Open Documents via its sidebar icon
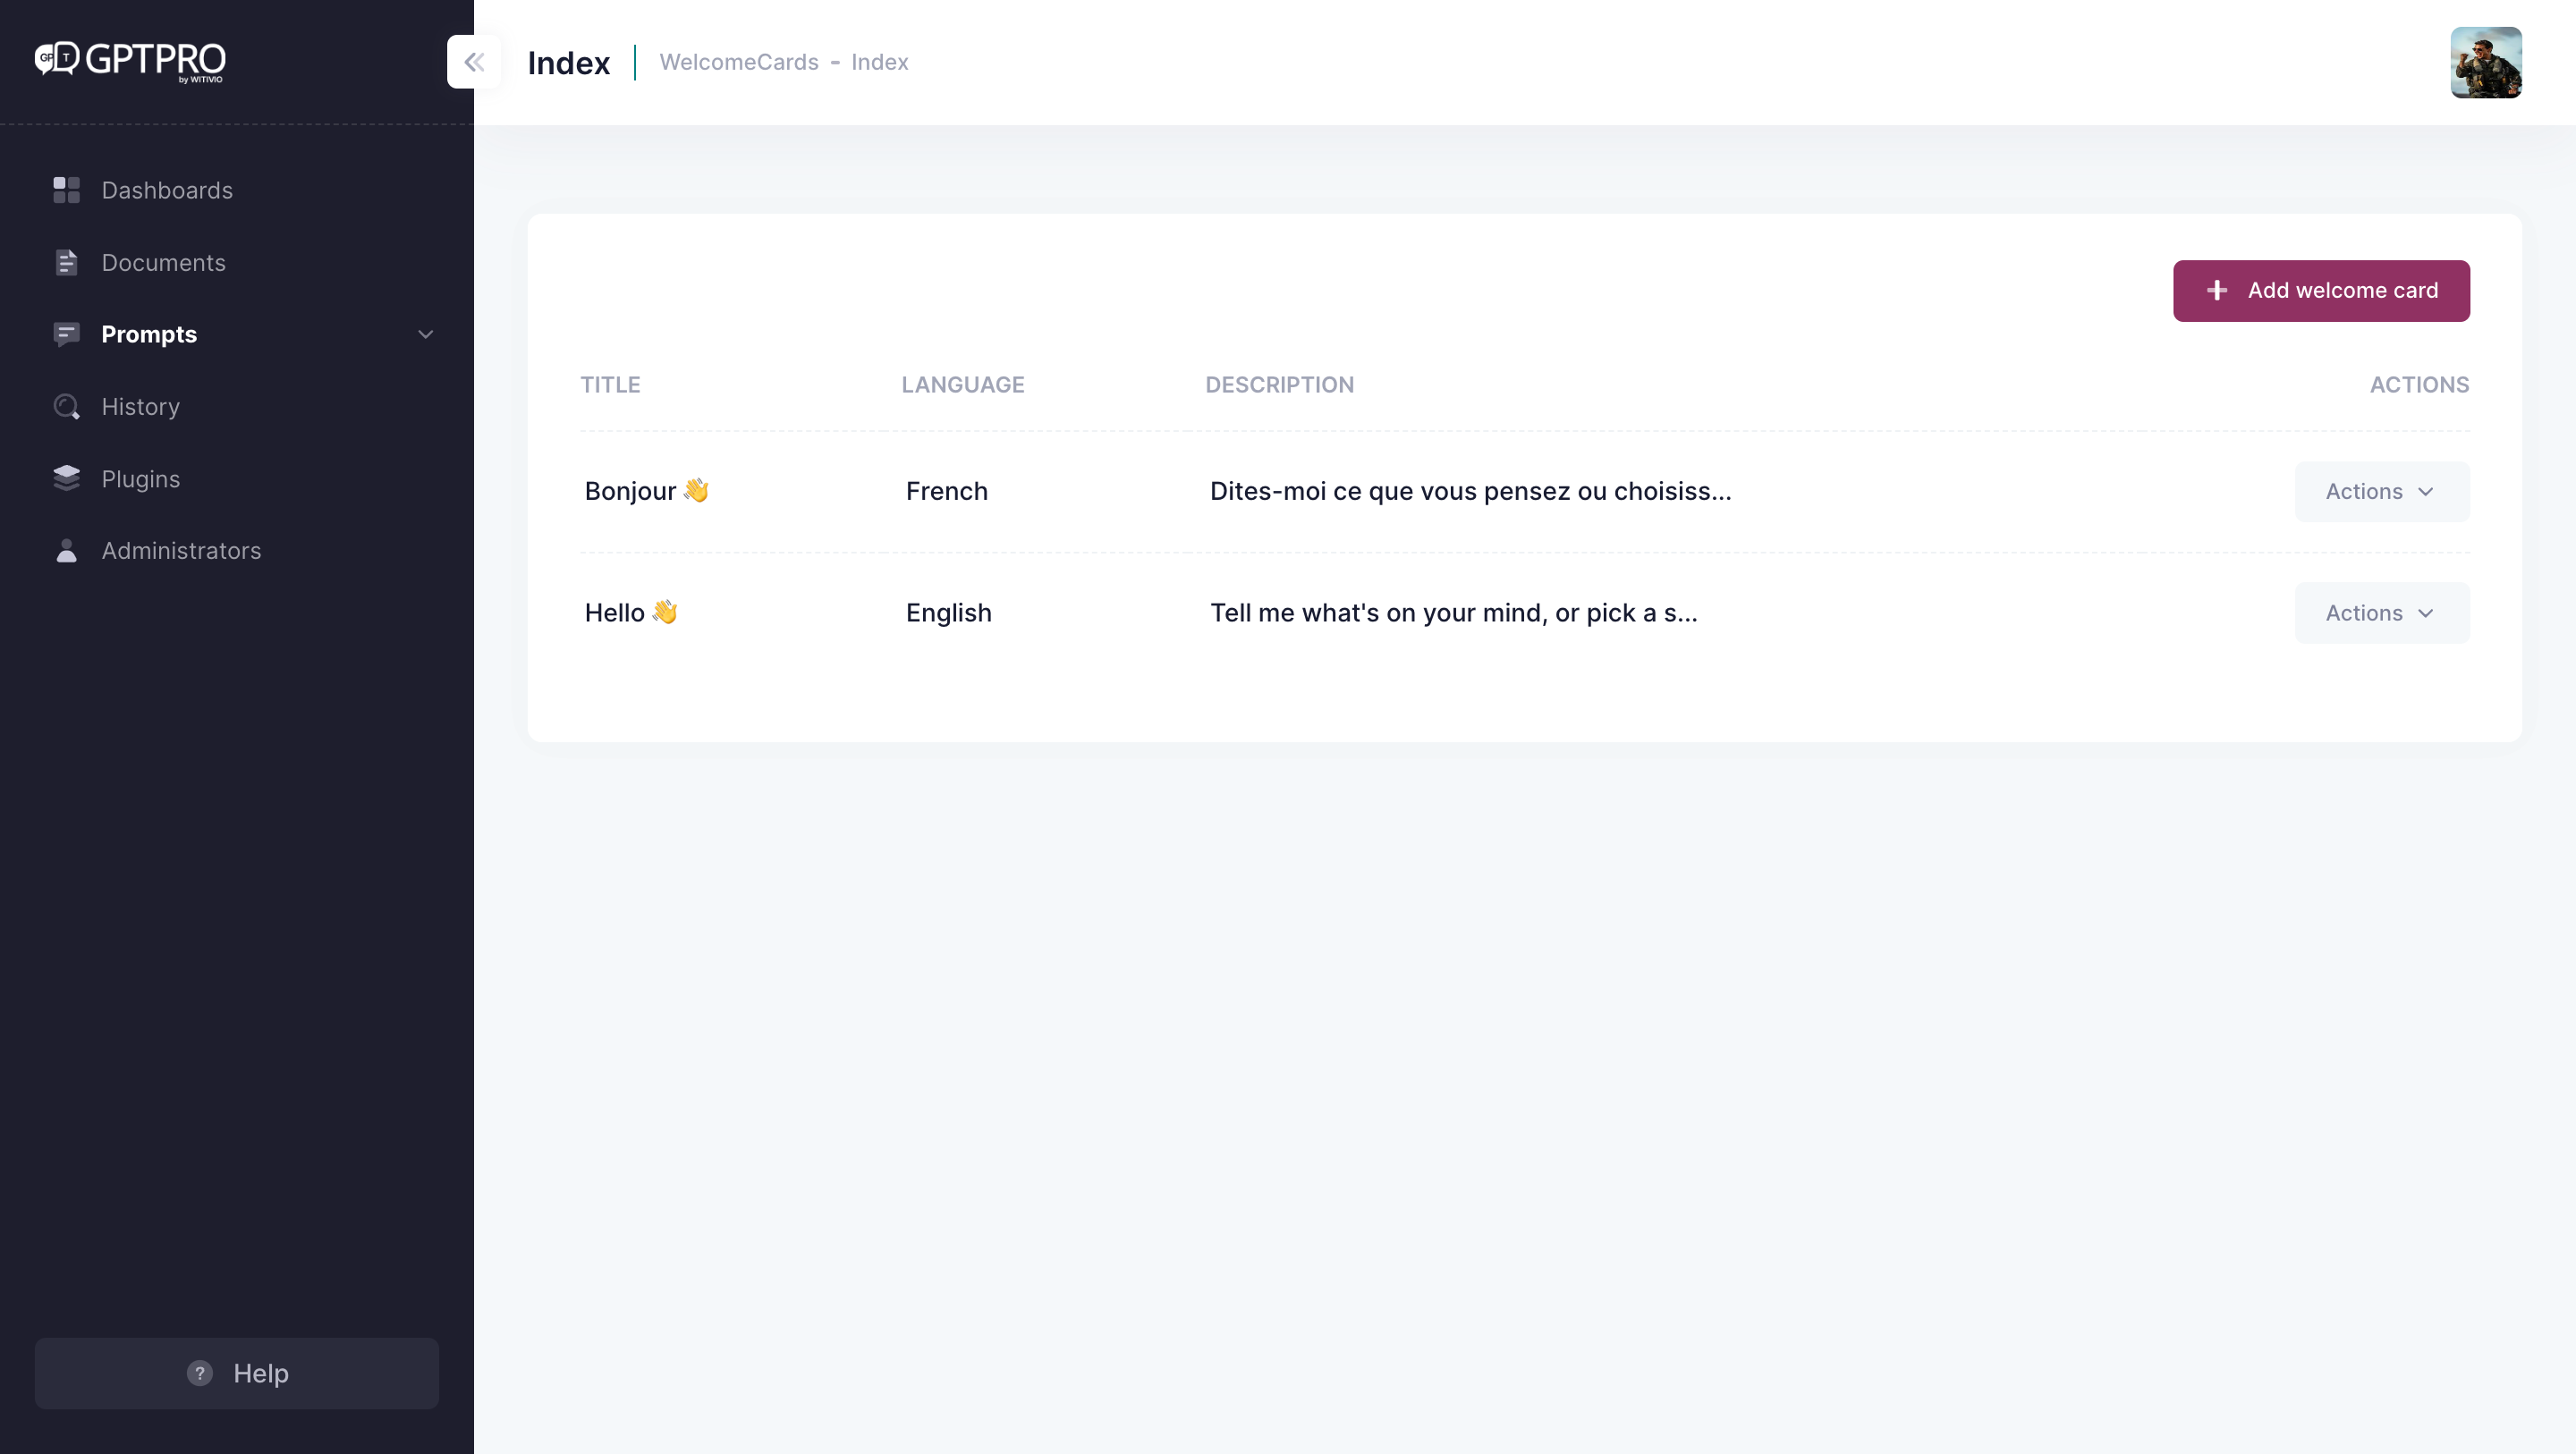 point(66,262)
